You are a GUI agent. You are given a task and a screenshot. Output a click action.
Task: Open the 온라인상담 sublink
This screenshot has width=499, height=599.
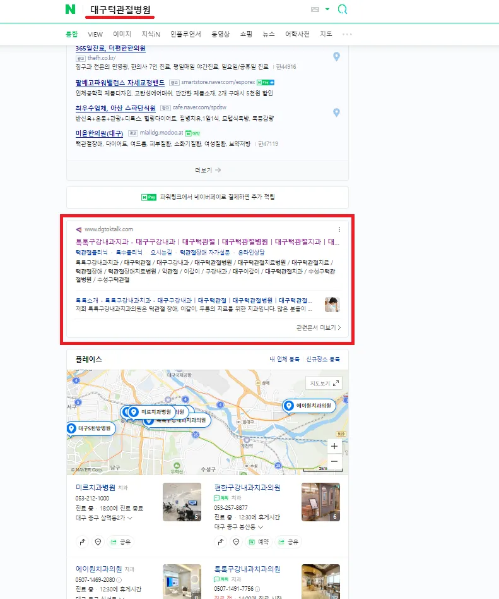point(251,253)
